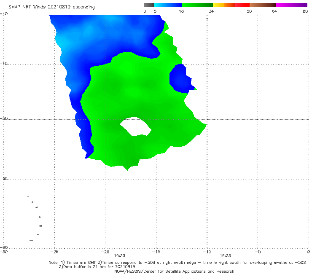The image size is (312, 274).
Task: Click the color bar label "80"
Action: [305, 11]
